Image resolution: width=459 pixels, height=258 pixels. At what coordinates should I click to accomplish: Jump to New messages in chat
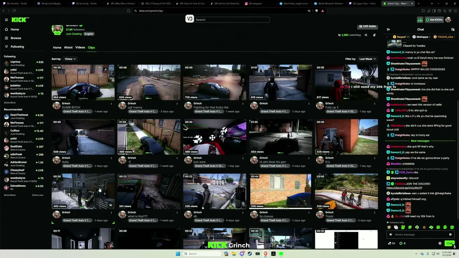click(x=420, y=141)
